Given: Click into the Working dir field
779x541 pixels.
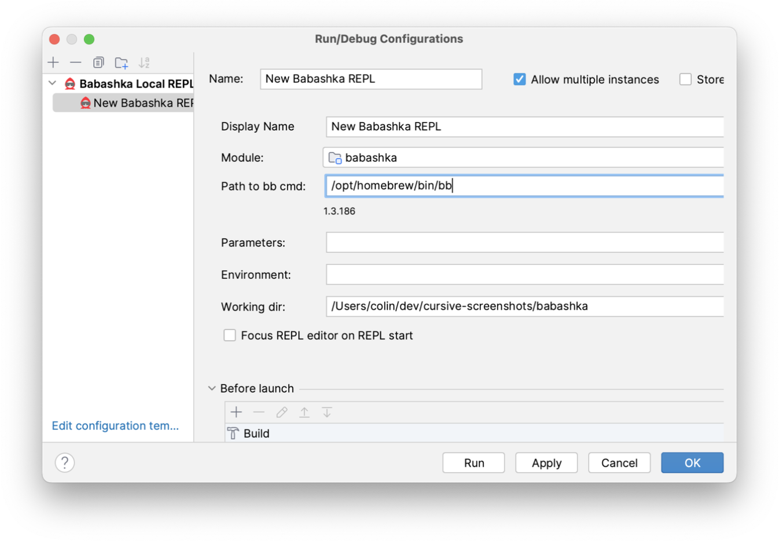Looking at the screenshot, I should click(x=525, y=306).
